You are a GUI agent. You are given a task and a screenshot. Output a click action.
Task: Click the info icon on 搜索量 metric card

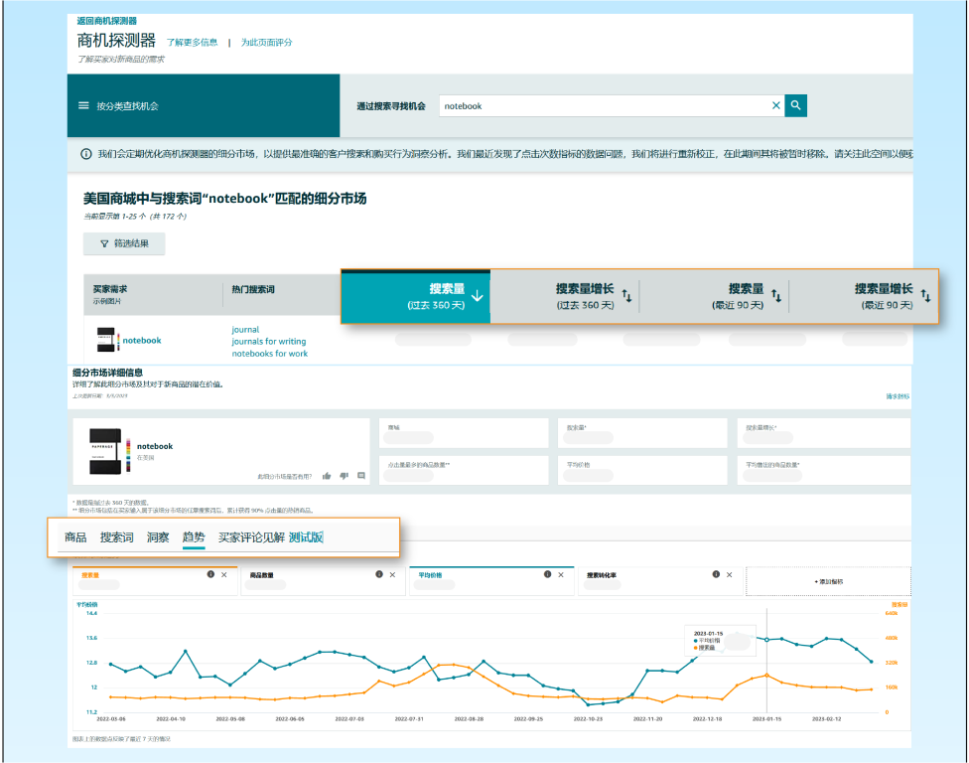(210, 574)
